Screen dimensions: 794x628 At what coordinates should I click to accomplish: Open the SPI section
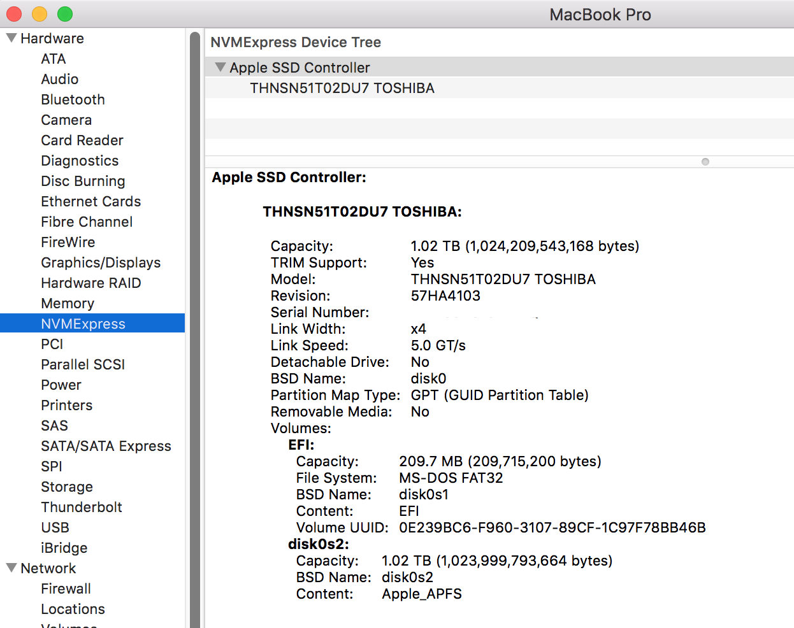pyautogui.click(x=52, y=466)
